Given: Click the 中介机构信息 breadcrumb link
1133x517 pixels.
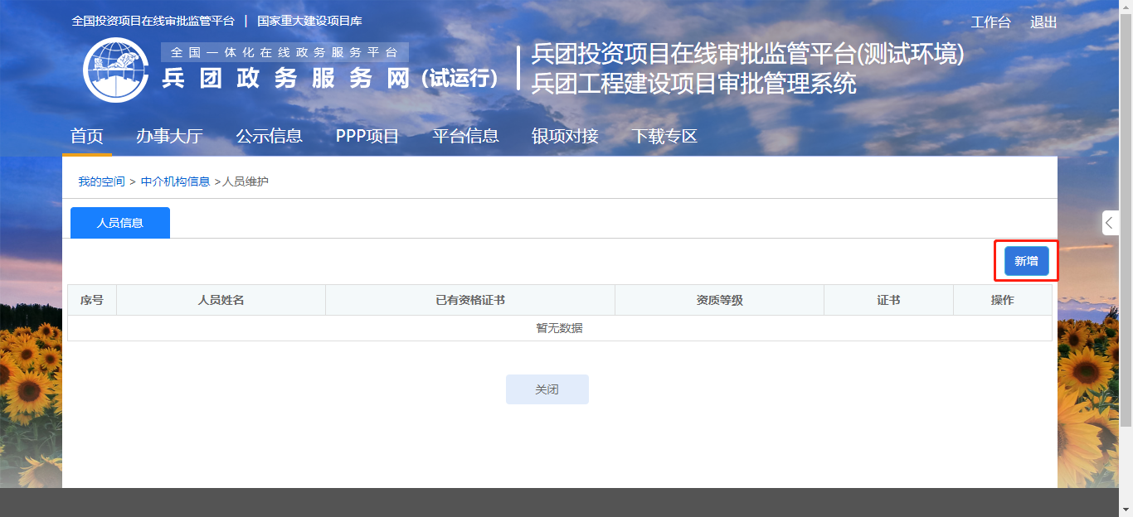Looking at the screenshot, I should [x=175, y=181].
